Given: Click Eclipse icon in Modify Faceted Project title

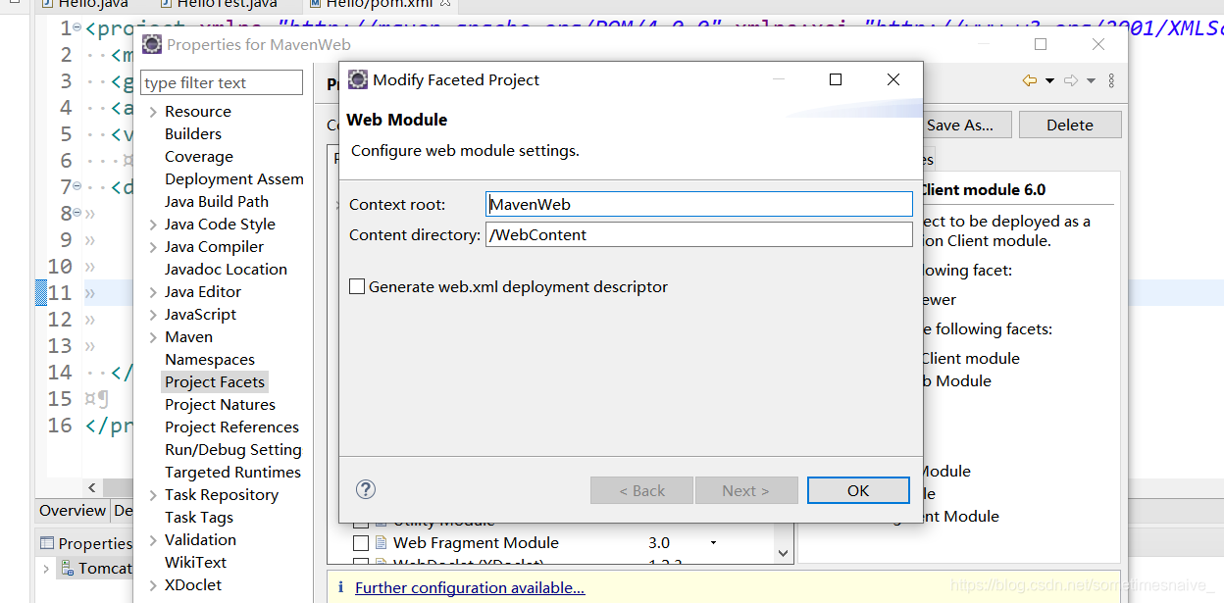Looking at the screenshot, I should coord(358,79).
